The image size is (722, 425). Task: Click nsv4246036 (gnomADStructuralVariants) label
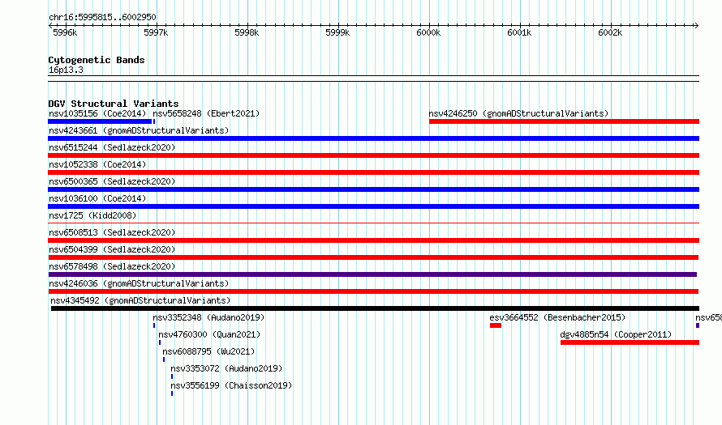139,283
